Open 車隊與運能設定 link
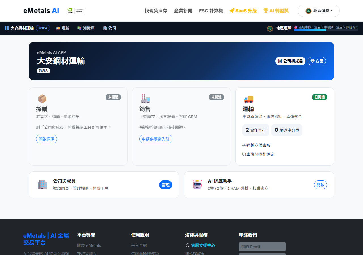Image resolution: width=363 pixels, height=255 pixels. [x=258, y=154]
